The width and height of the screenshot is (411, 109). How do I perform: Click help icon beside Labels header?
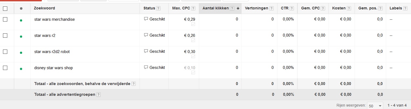(405, 8)
